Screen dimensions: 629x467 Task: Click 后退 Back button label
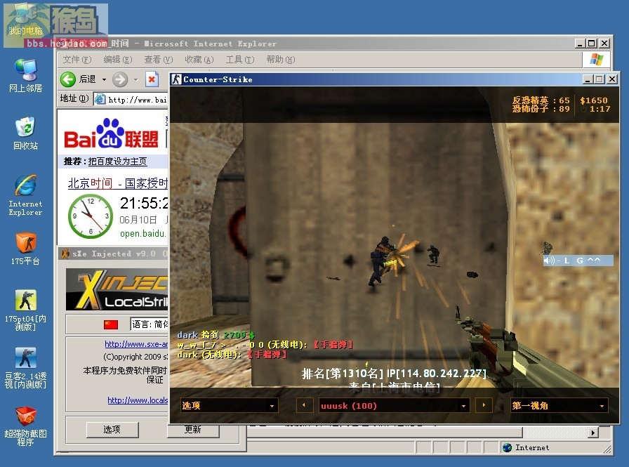pos(87,79)
